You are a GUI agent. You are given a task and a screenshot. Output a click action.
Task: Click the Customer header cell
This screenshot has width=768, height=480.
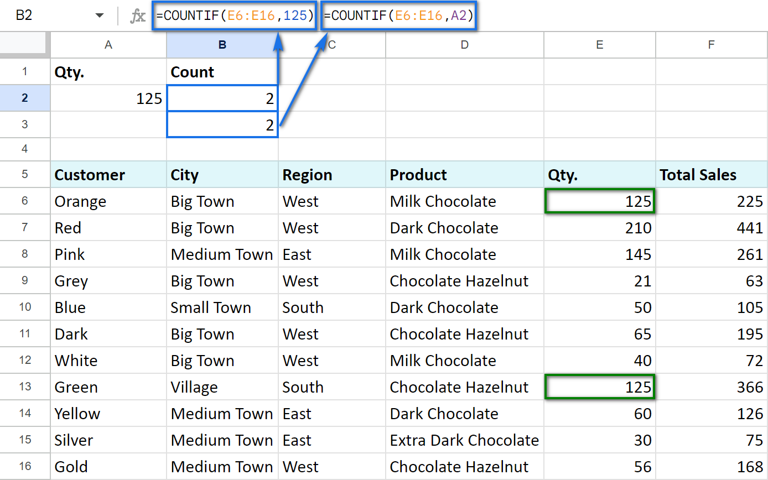108,174
